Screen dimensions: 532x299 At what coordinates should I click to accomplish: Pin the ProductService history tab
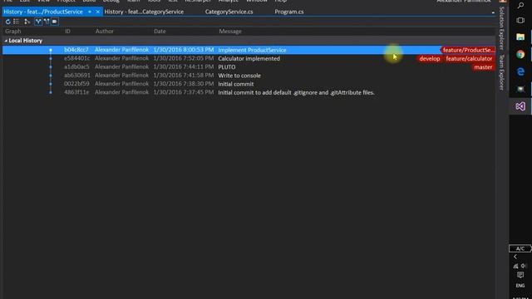point(90,12)
